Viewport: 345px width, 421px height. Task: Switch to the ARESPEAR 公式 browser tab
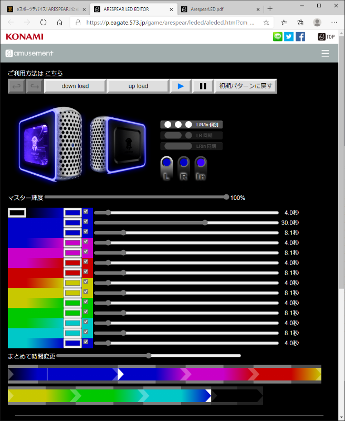point(46,9)
